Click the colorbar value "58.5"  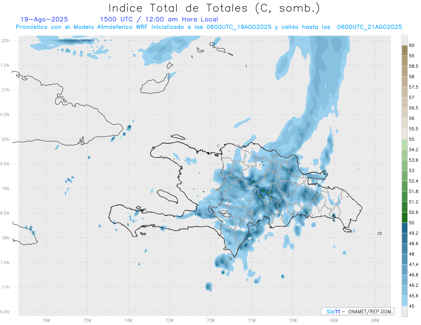click(x=413, y=66)
